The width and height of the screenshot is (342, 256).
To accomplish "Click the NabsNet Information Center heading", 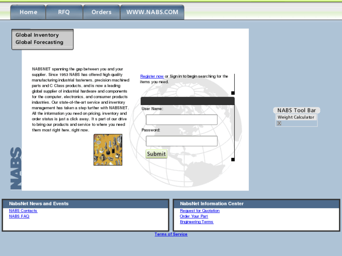I will [212, 203].
